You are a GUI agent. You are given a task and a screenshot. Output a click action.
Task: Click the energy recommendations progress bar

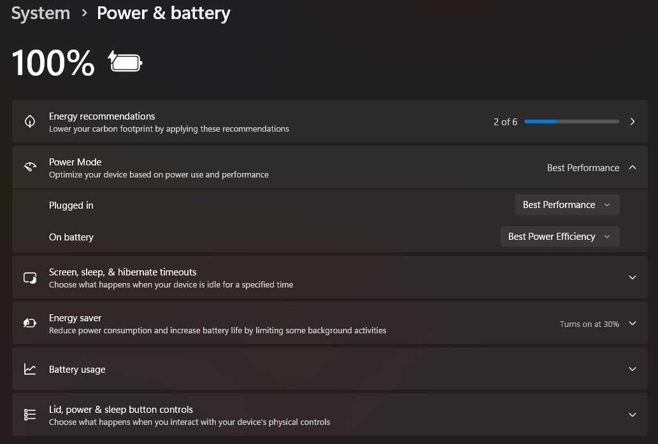pos(571,121)
